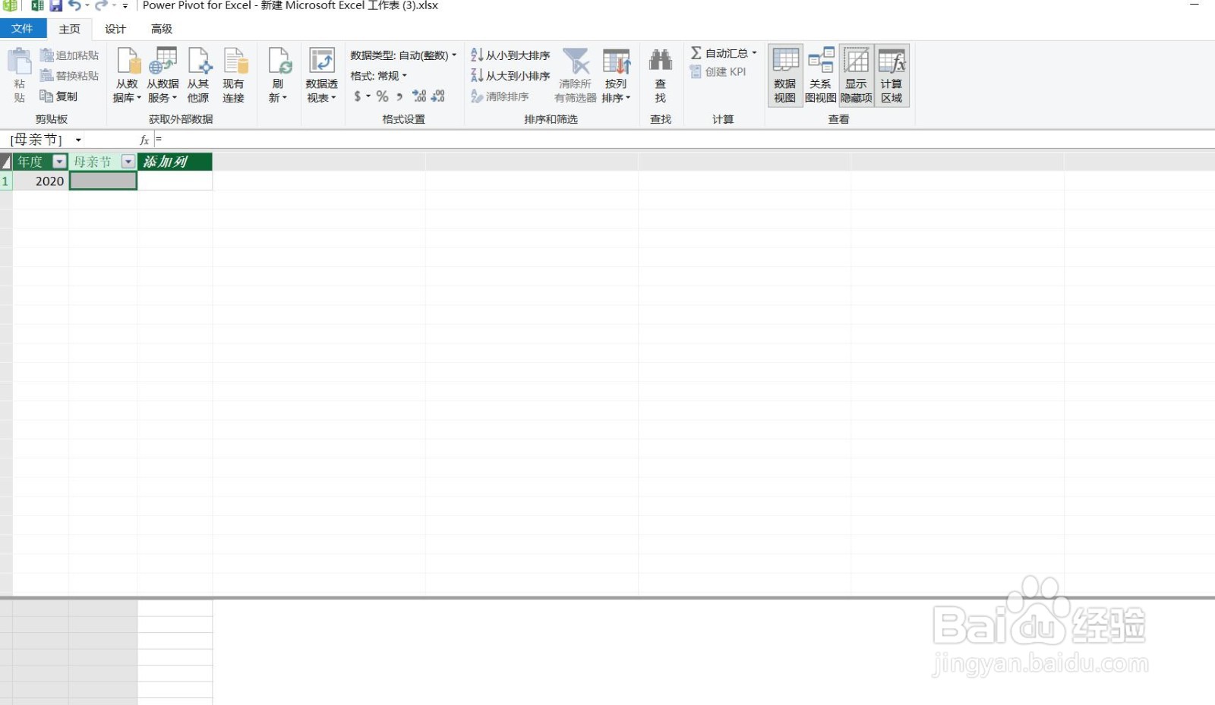Image resolution: width=1215 pixels, height=705 pixels.
Task: Open 数据透视表 (PivotTable) dropdown
Action: click(x=322, y=75)
